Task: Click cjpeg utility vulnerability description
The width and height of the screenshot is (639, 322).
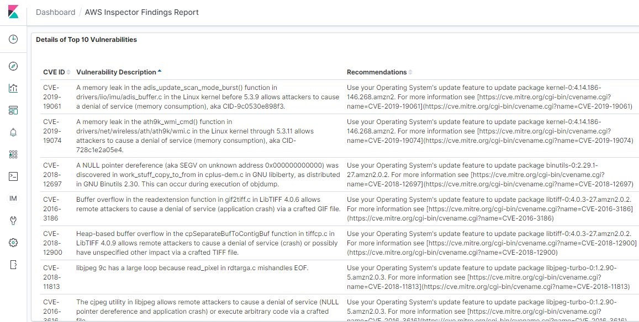Action: [x=208, y=312]
